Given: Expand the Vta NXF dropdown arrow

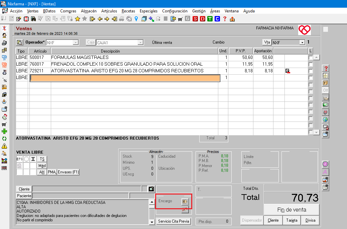Looking at the screenshot, I should pos(302,42).
